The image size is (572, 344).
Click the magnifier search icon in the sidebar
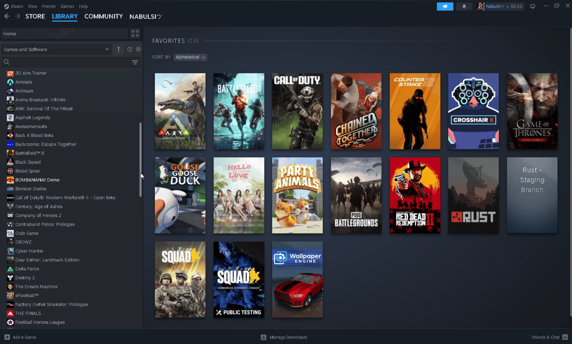click(6, 62)
